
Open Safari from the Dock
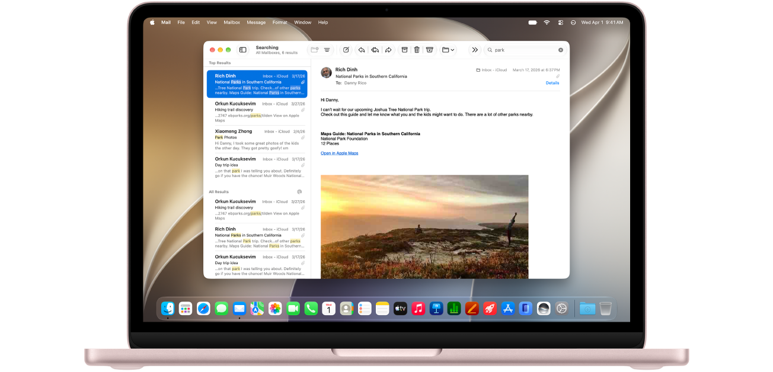pos(203,309)
